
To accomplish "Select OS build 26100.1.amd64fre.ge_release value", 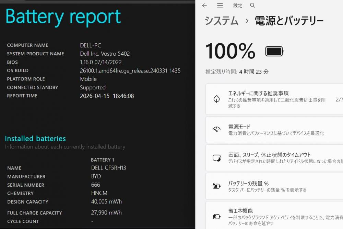I will click(130, 70).
